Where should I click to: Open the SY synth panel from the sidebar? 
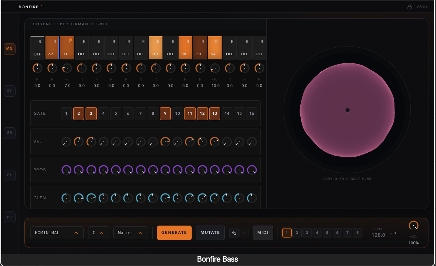click(10, 91)
